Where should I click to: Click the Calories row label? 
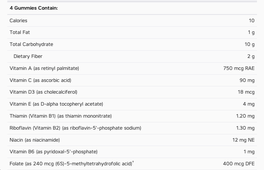[18, 20]
